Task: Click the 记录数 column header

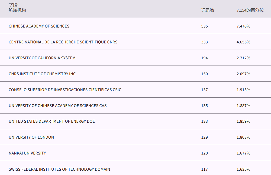Action: 208,10
